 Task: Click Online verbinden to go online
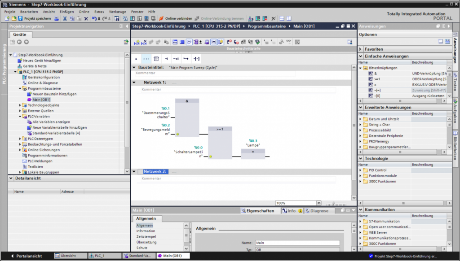click(x=176, y=18)
